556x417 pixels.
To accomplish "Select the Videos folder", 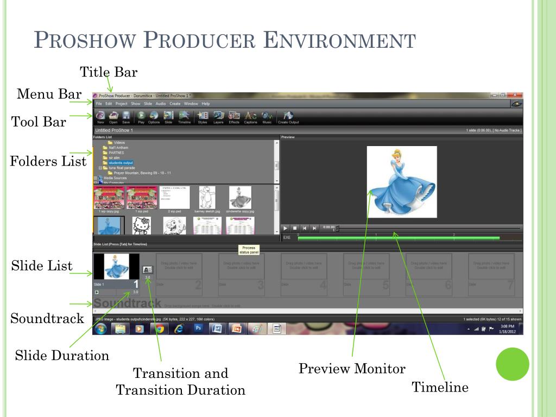I will point(116,143).
